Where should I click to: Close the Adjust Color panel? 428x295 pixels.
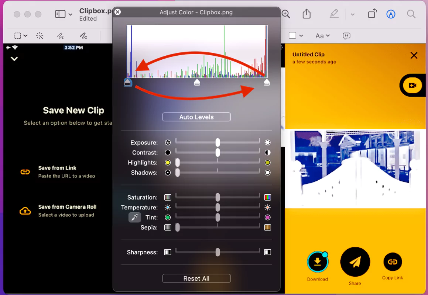point(118,12)
